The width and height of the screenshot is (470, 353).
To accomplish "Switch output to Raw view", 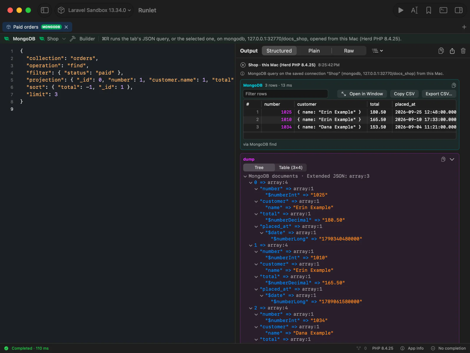I will pyautogui.click(x=349, y=51).
